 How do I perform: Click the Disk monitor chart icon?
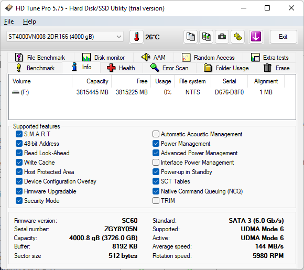(86, 58)
